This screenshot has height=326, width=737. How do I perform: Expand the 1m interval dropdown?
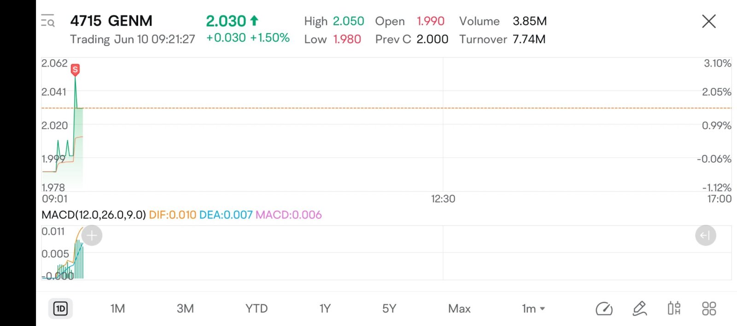[x=533, y=309]
